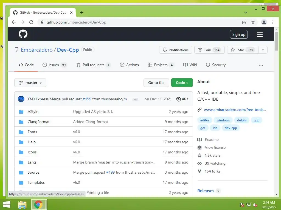Screen dimensions: 281x210
Task: Open the ClangFormat folder
Action: point(38,122)
